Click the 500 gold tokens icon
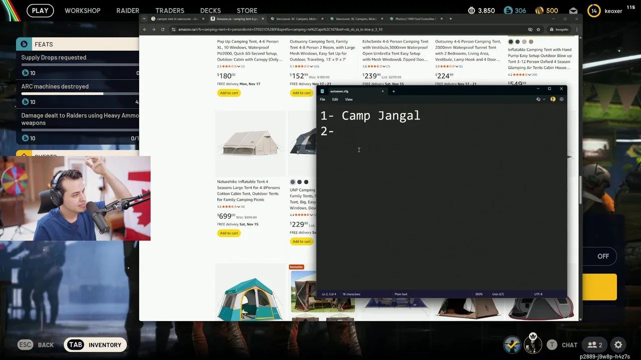This screenshot has height=360, width=641. click(x=539, y=10)
